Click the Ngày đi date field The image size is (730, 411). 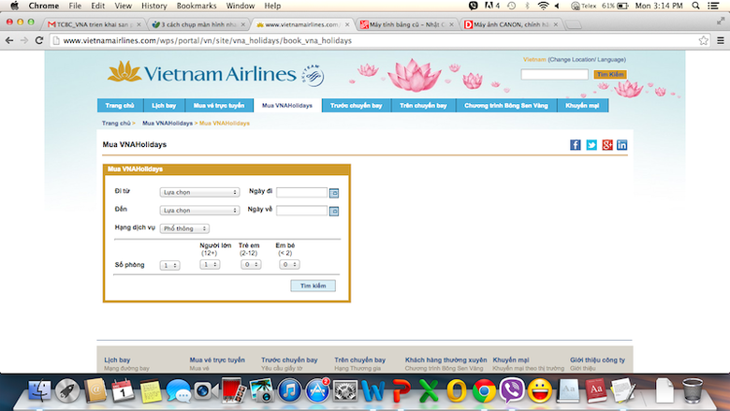click(301, 193)
